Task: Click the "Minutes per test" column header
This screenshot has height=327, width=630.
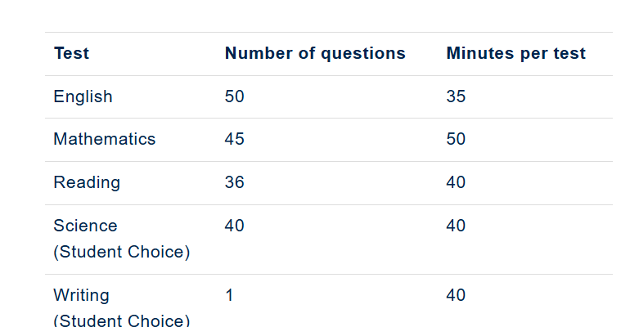Action: 515,54
